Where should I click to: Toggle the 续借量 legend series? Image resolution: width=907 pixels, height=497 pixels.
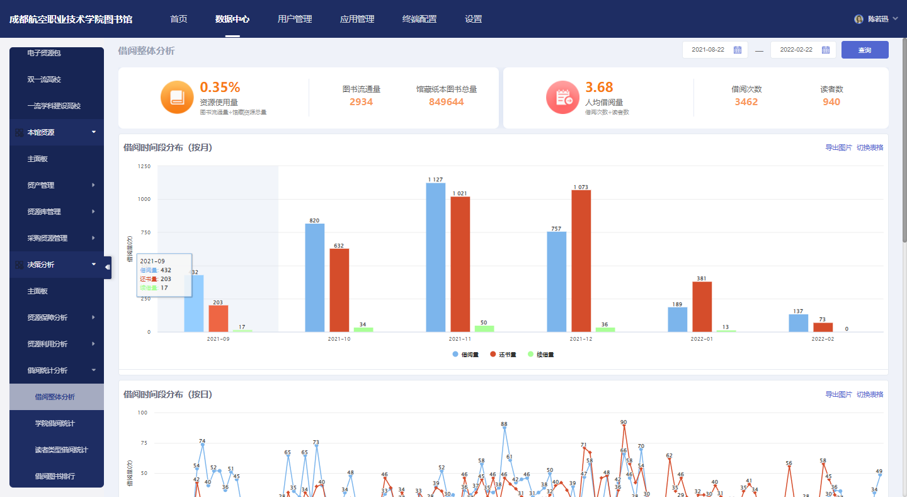tap(541, 355)
